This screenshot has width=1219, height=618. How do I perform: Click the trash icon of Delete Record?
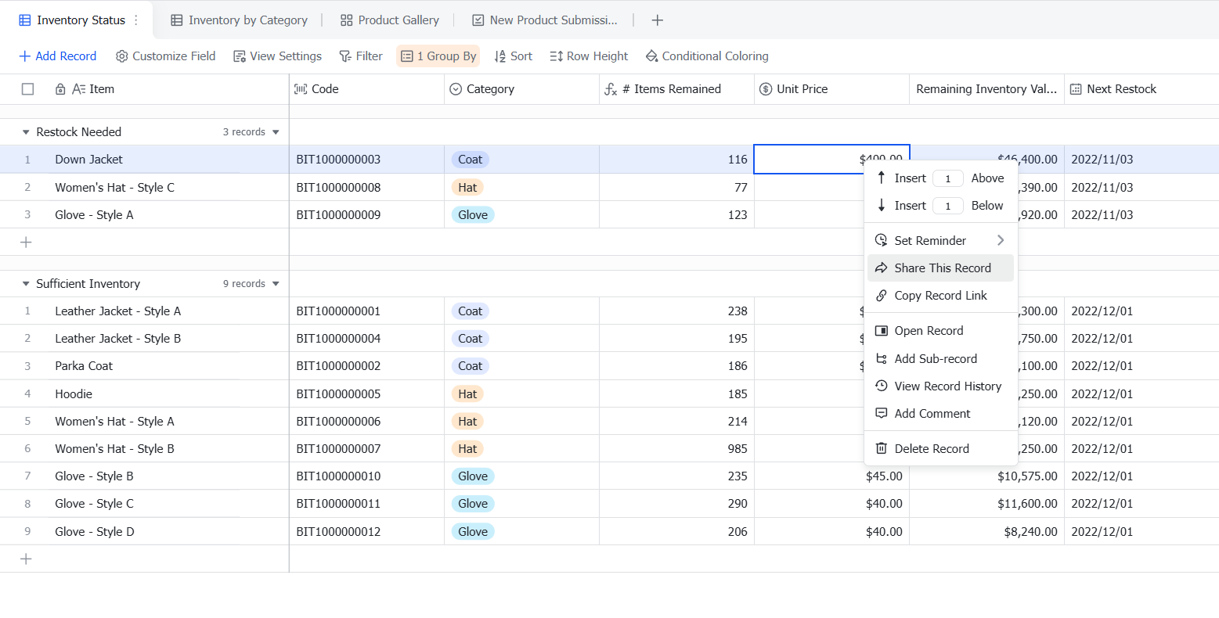tap(882, 448)
